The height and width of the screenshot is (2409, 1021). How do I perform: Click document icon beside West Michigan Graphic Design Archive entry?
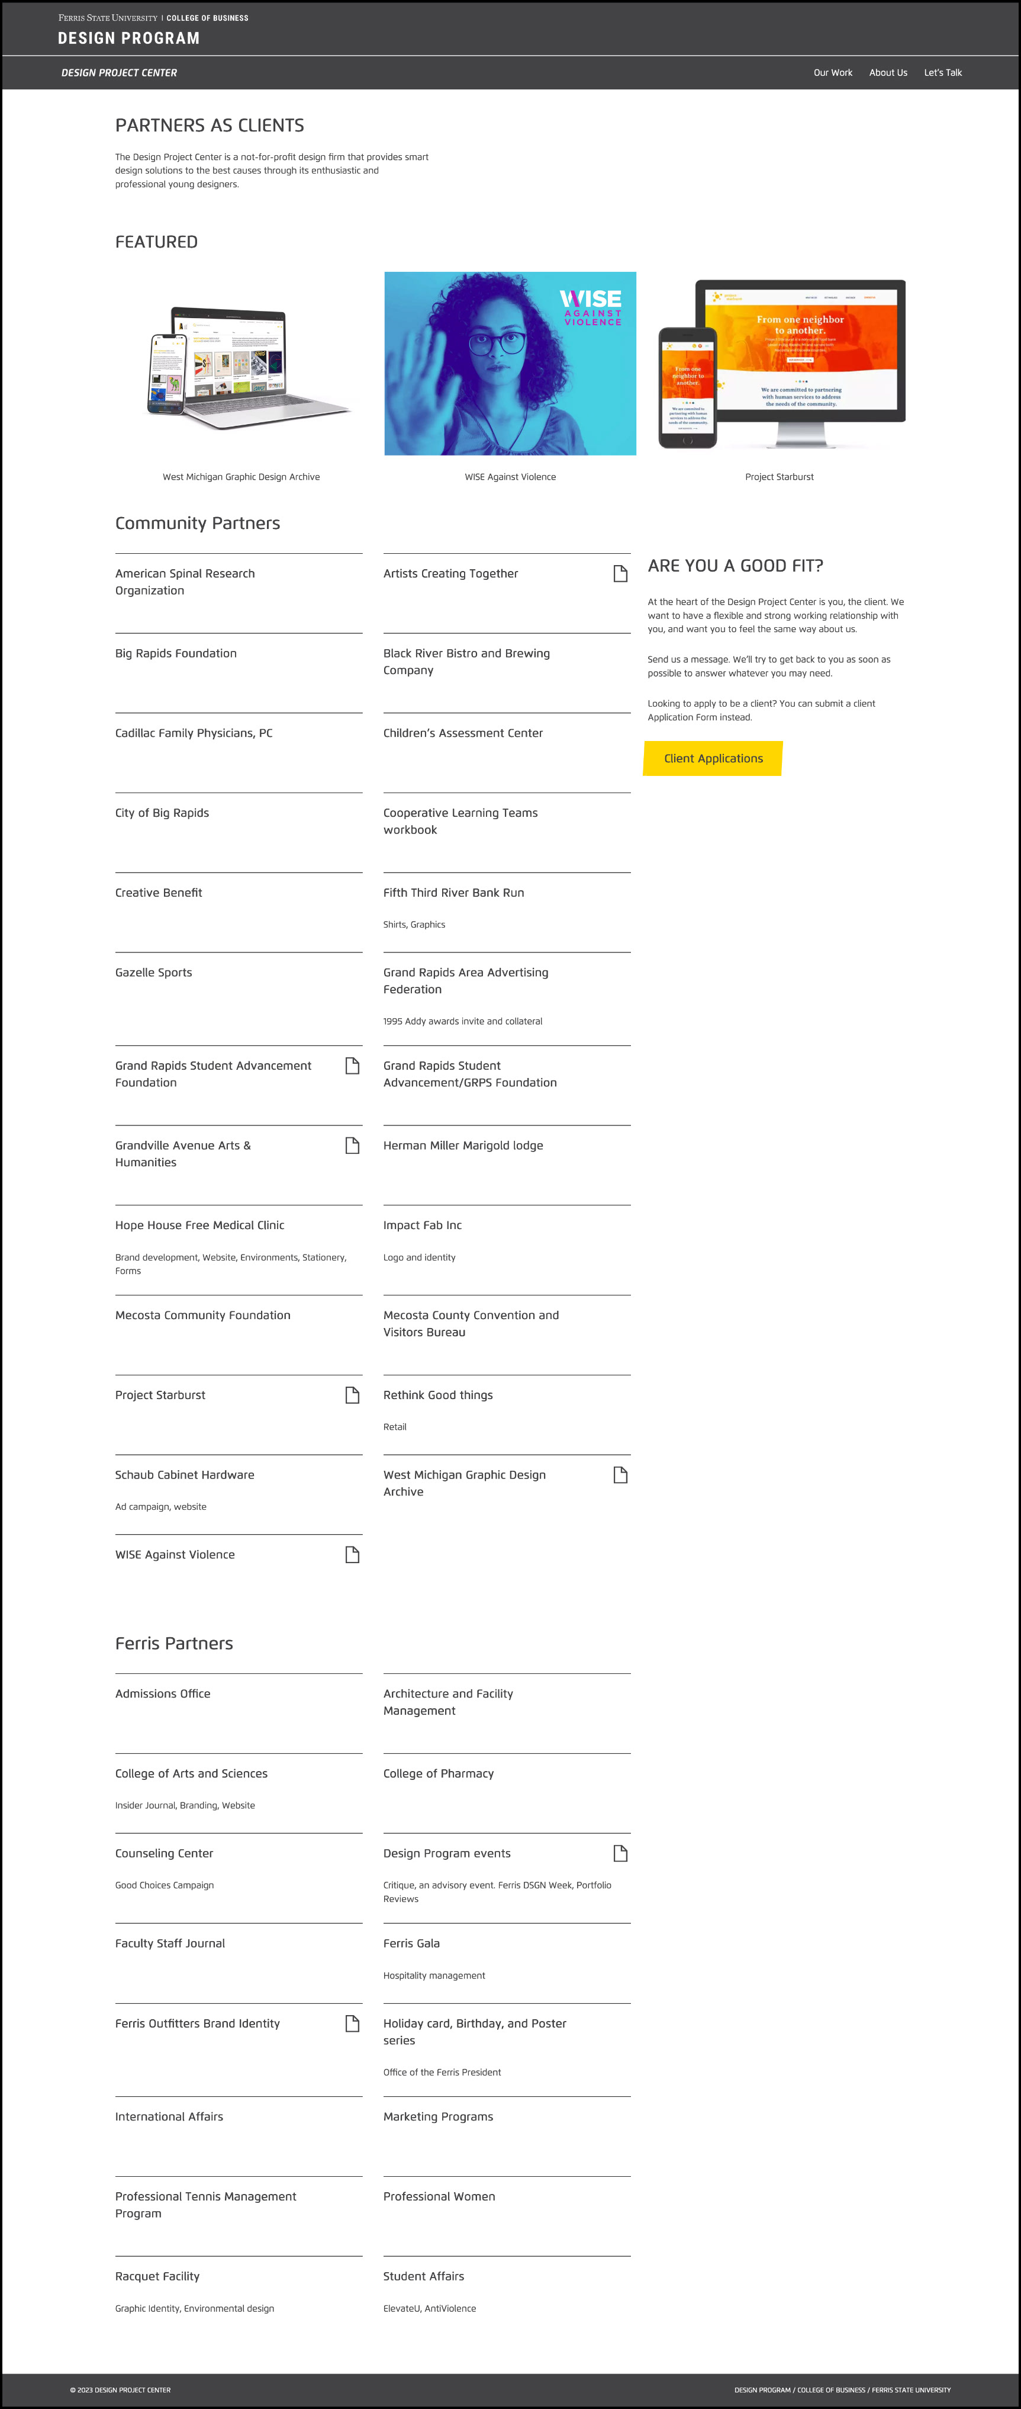pos(620,1475)
